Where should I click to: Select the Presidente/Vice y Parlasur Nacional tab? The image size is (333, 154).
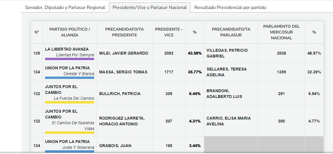pyautogui.click(x=150, y=8)
